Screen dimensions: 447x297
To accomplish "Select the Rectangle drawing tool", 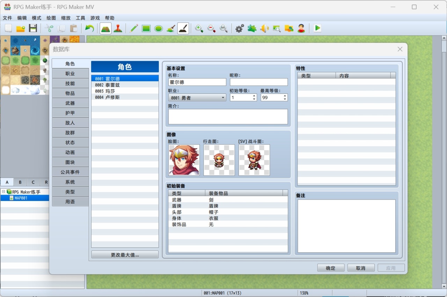I will [x=146, y=28].
